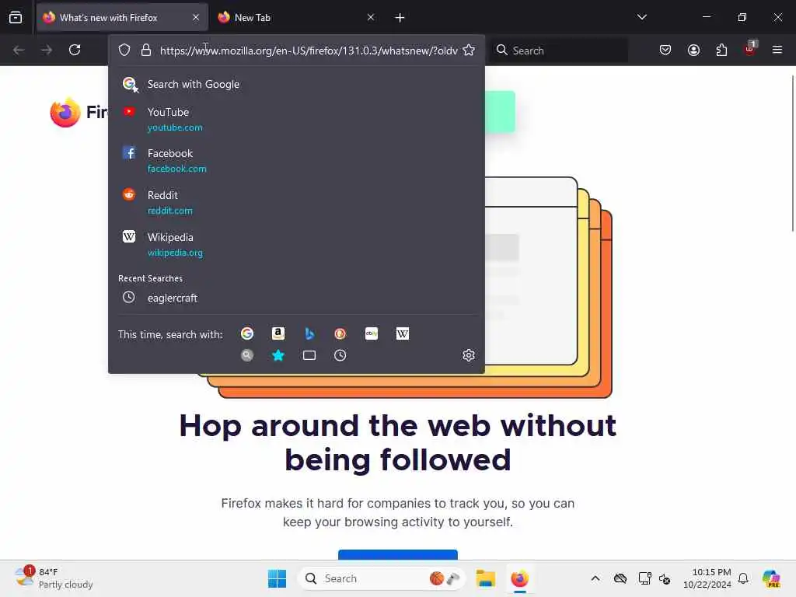Select the gray magnifier search shortcut icon
Screen dimensions: 796x597
coord(247,355)
